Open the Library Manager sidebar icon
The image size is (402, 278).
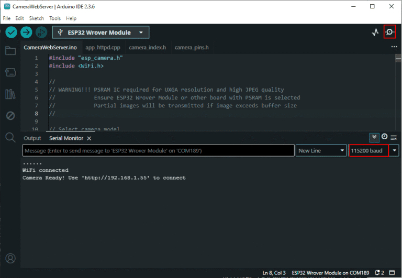tap(10, 94)
